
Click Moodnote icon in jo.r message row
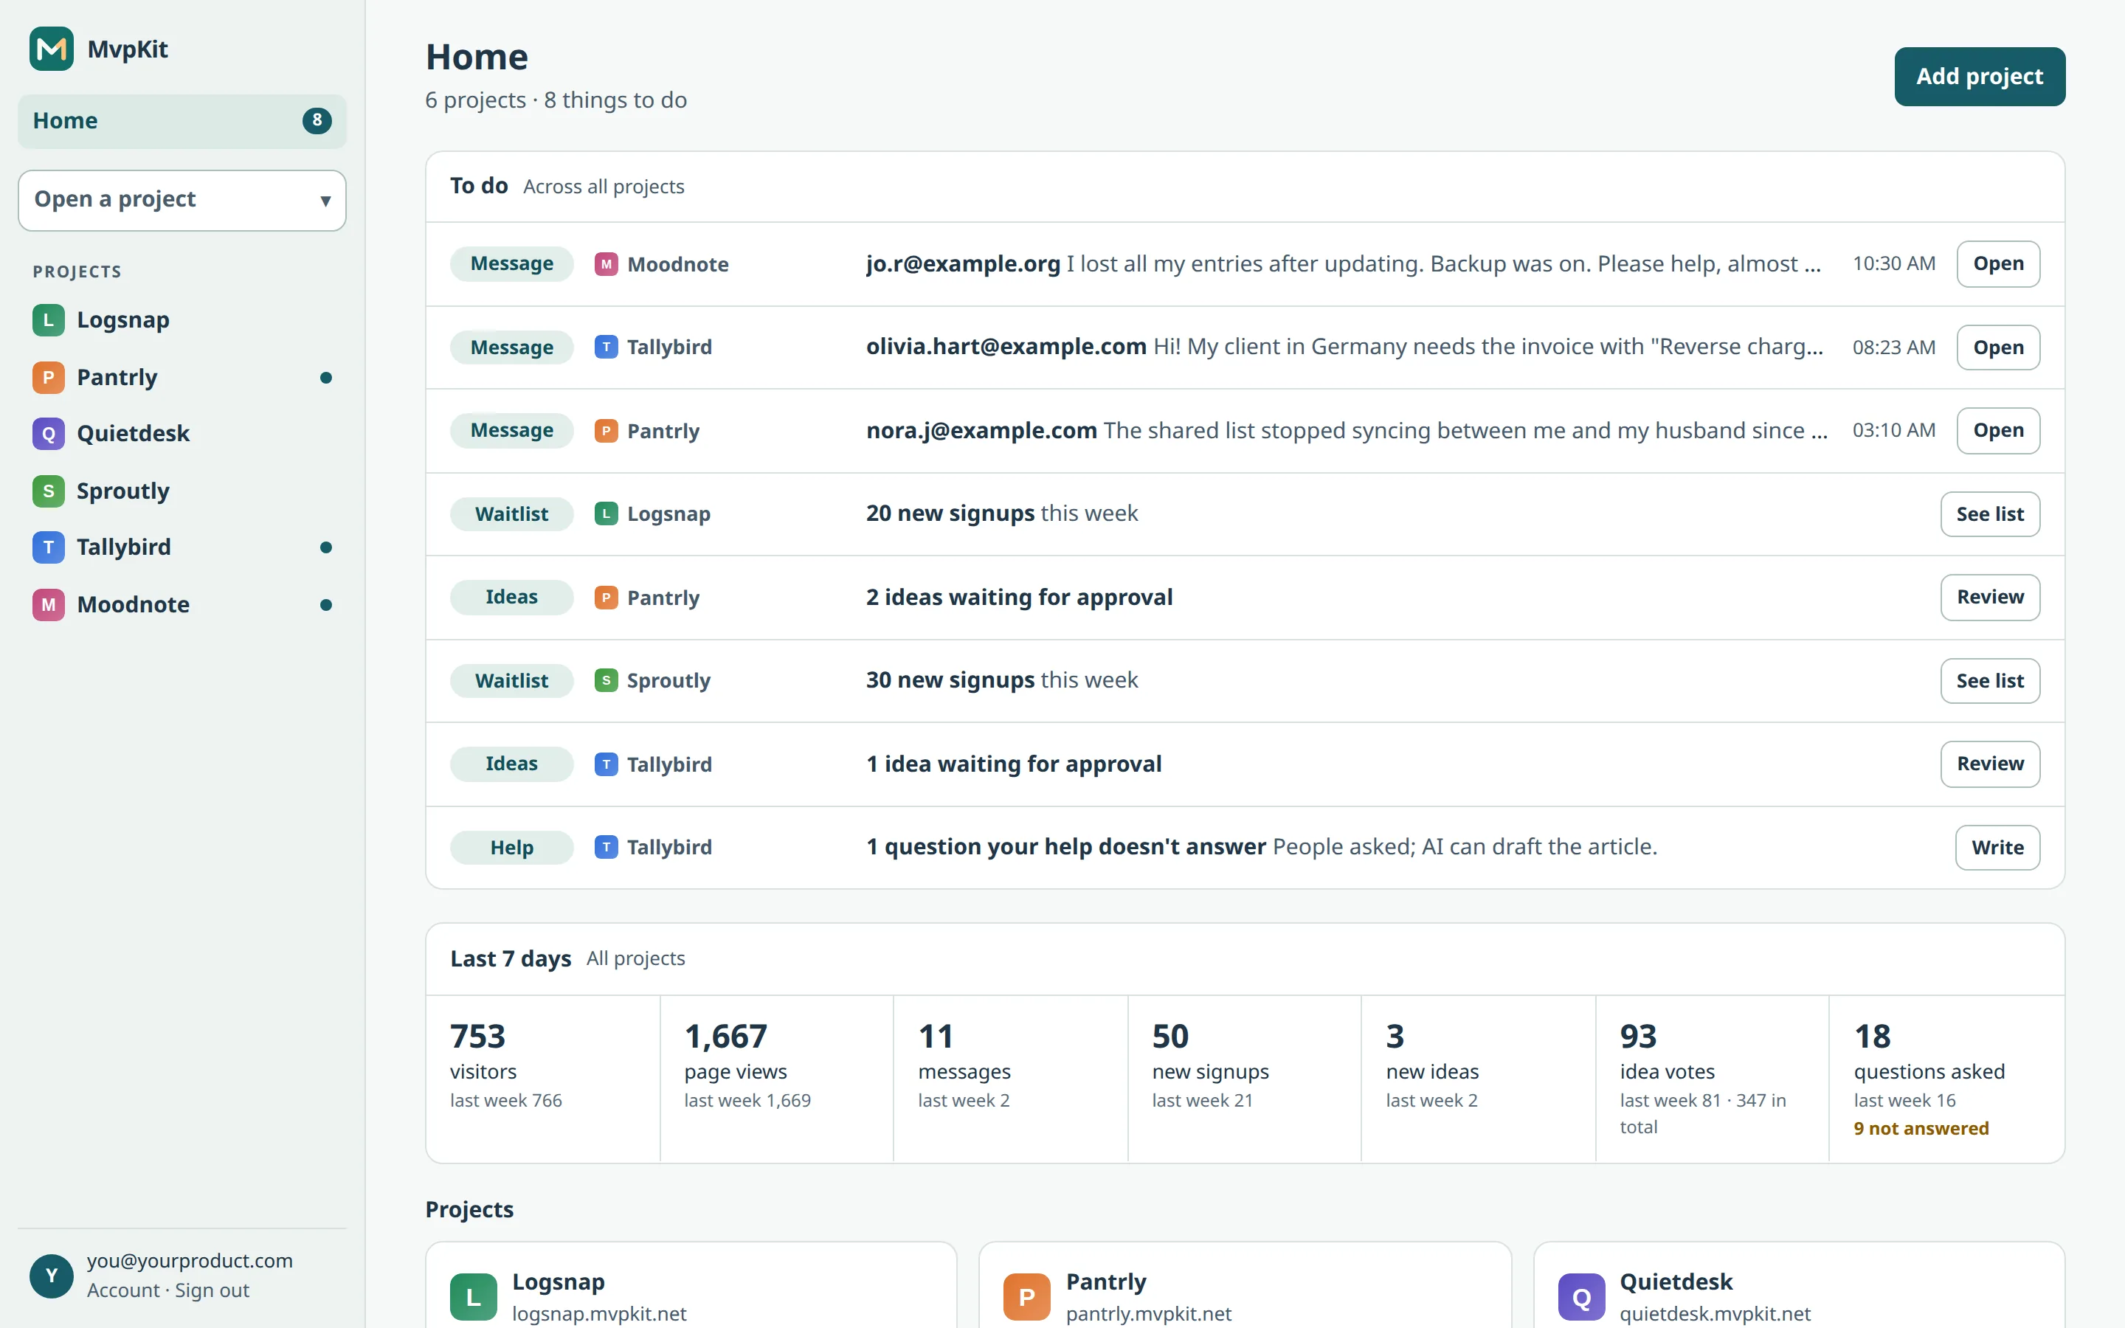tap(606, 264)
